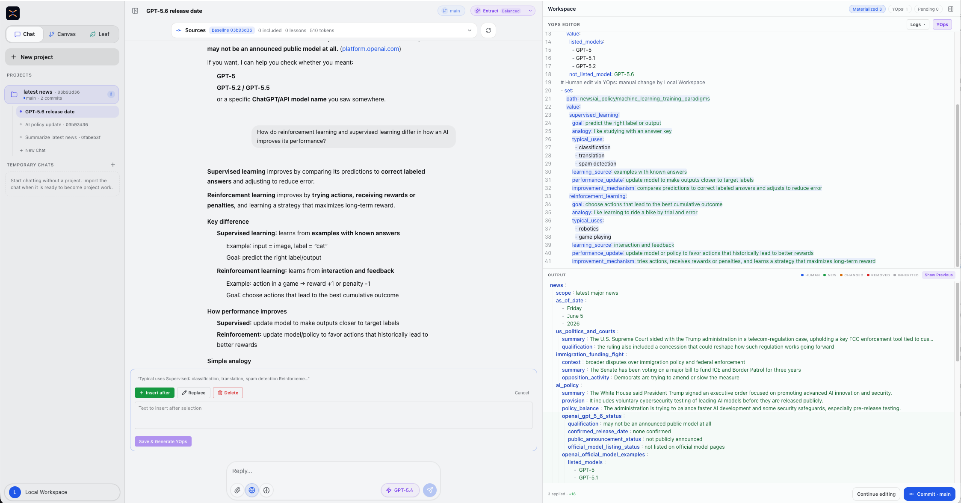
Task: Click the New project button
Action: (x=62, y=57)
